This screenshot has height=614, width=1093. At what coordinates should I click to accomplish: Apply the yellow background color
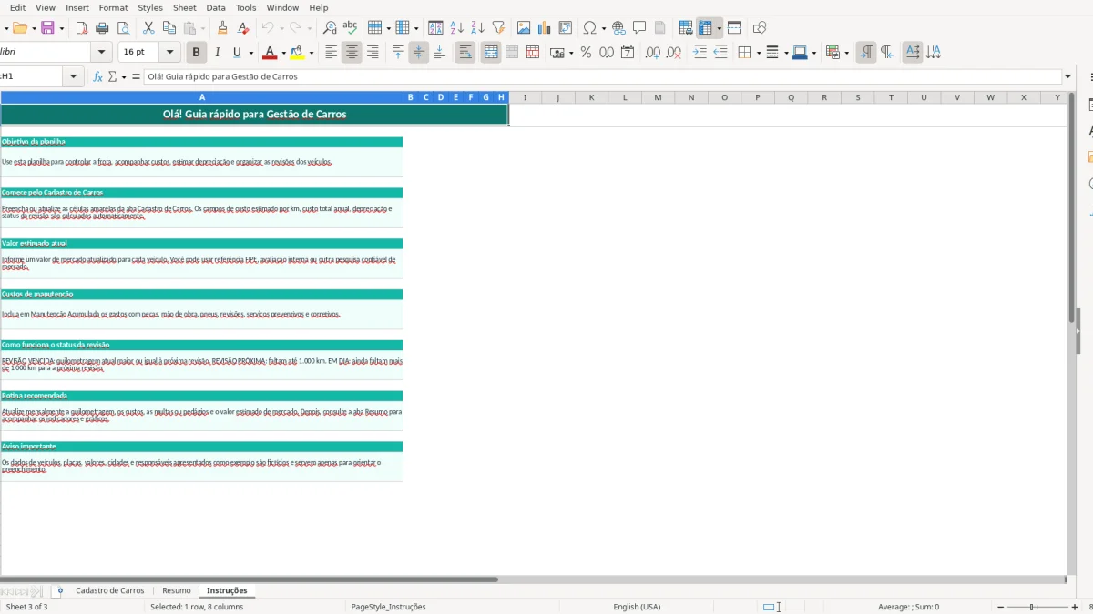click(297, 53)
